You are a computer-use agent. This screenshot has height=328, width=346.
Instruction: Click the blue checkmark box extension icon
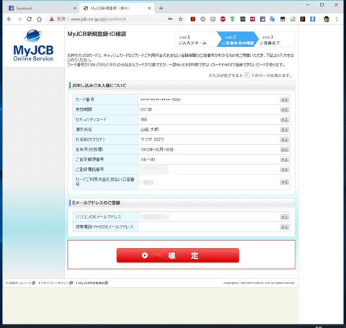pos(262,19)
